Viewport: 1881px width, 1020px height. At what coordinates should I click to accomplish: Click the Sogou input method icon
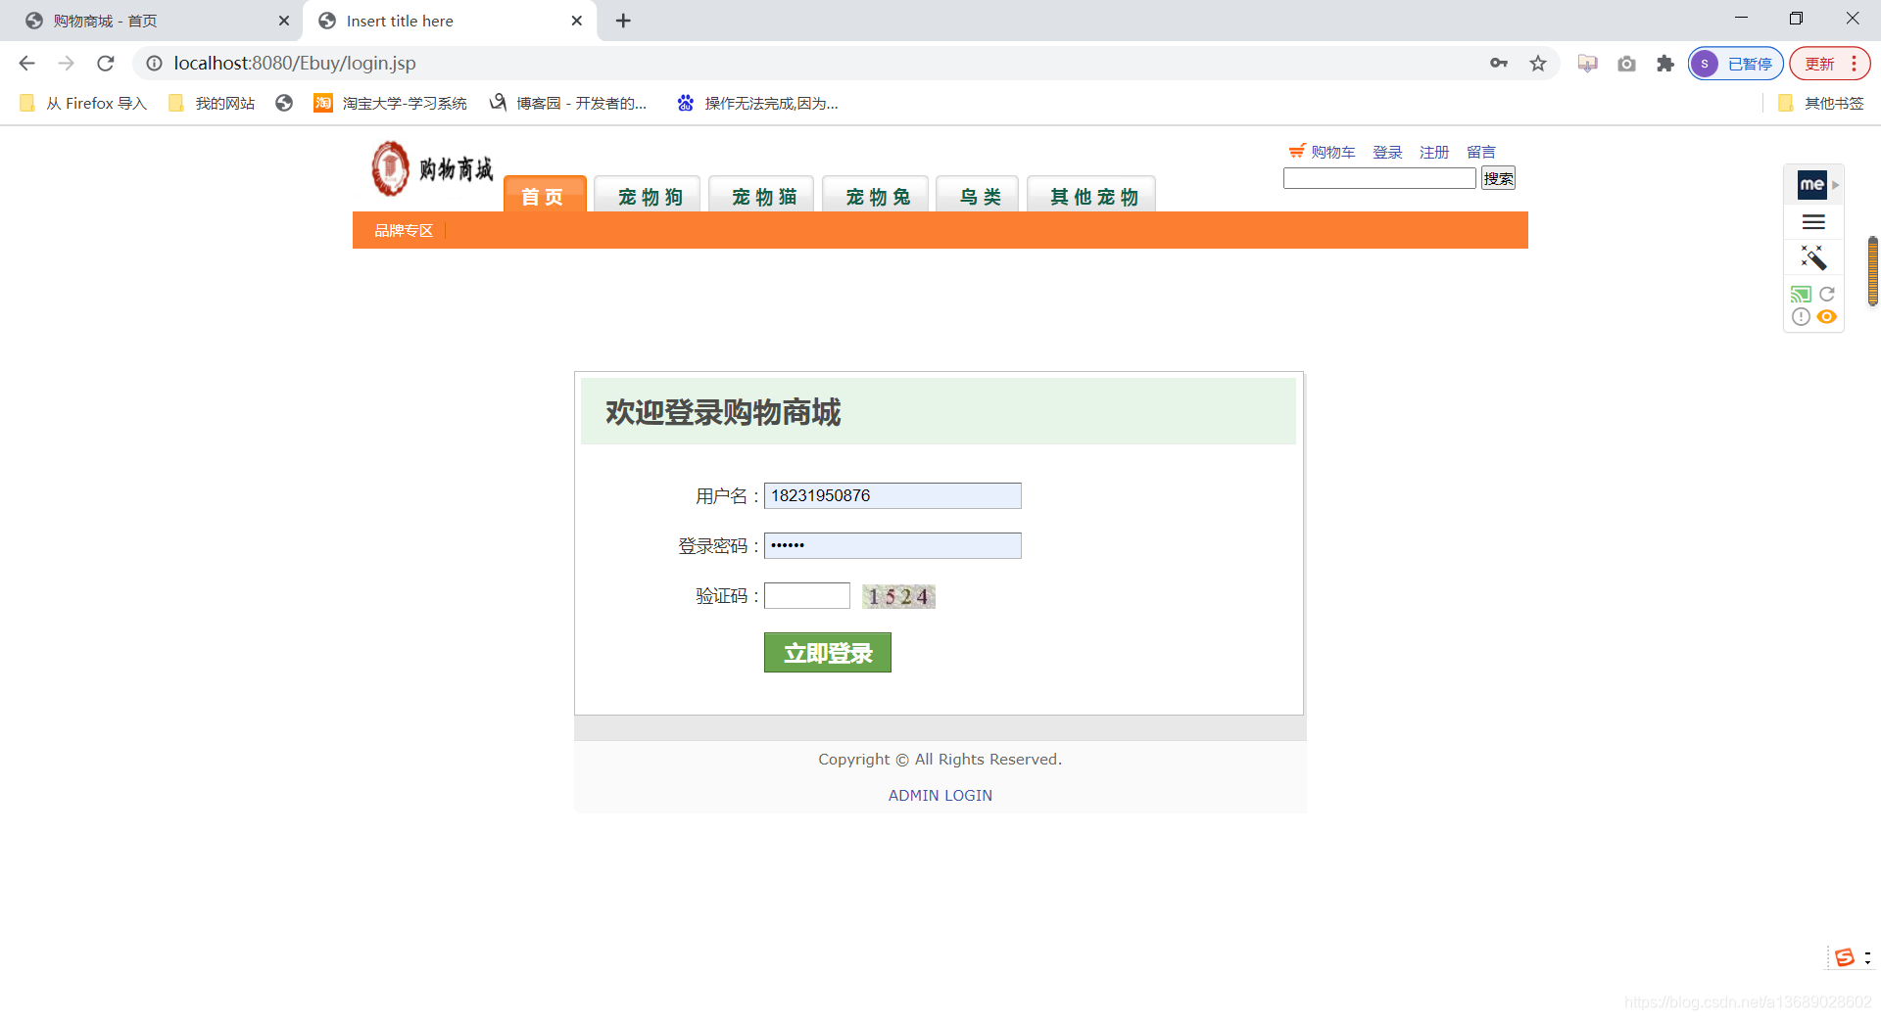(1845, 957)
